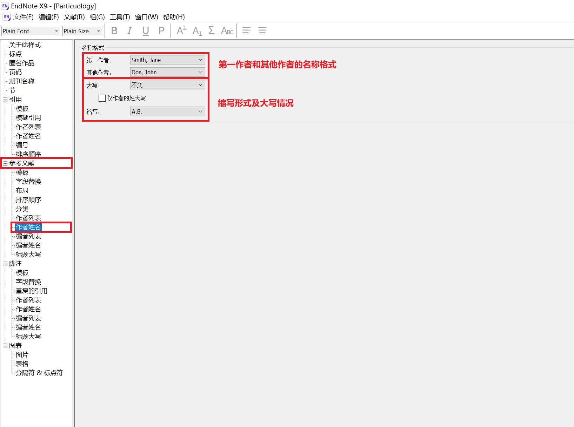The width and height of the screenshot is (574, 427).
Task: Click the Align Left icon
Action: pyautogui.click(x=247, y=31)
